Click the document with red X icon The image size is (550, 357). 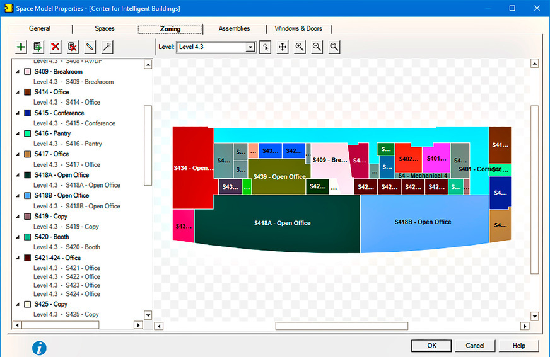[x=73, y=47]
